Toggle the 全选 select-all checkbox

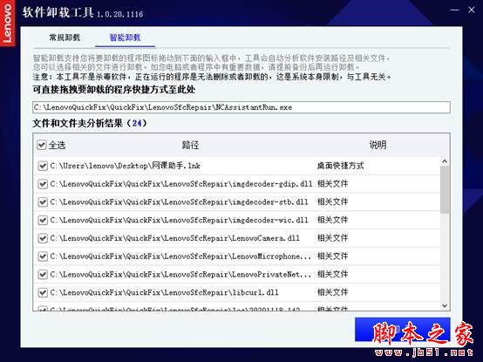tap(42, 145)
